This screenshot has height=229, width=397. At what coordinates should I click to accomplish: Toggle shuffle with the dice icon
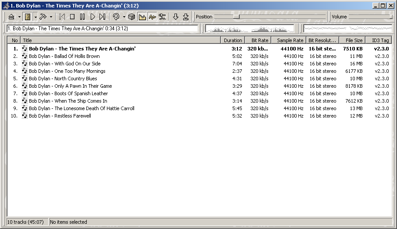[x=131, y=17]
